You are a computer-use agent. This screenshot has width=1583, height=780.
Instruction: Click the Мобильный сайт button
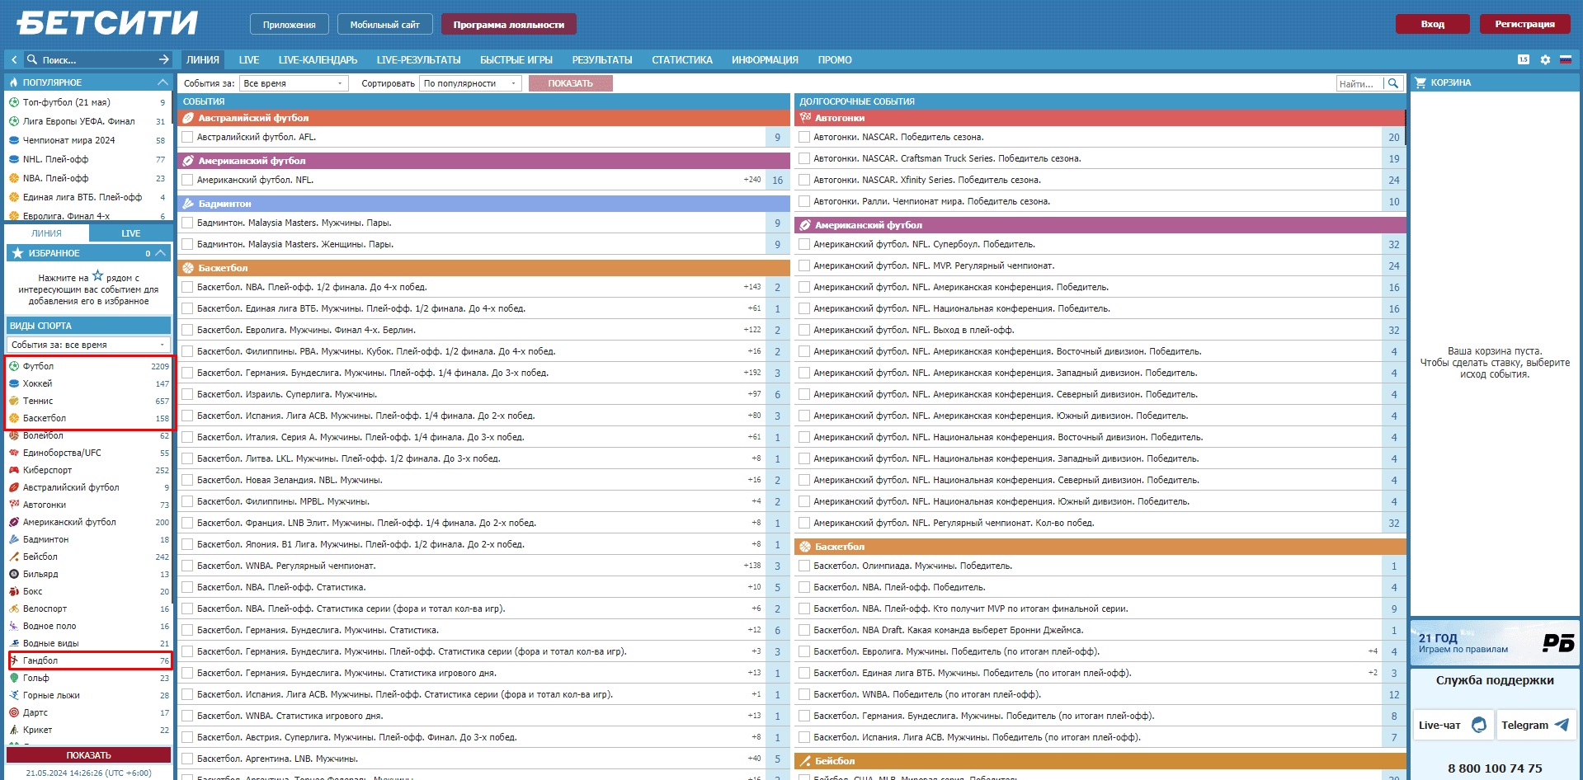point(384,25)
